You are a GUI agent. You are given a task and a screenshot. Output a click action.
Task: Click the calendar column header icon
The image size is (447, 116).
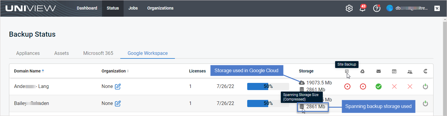click(394, 71)
